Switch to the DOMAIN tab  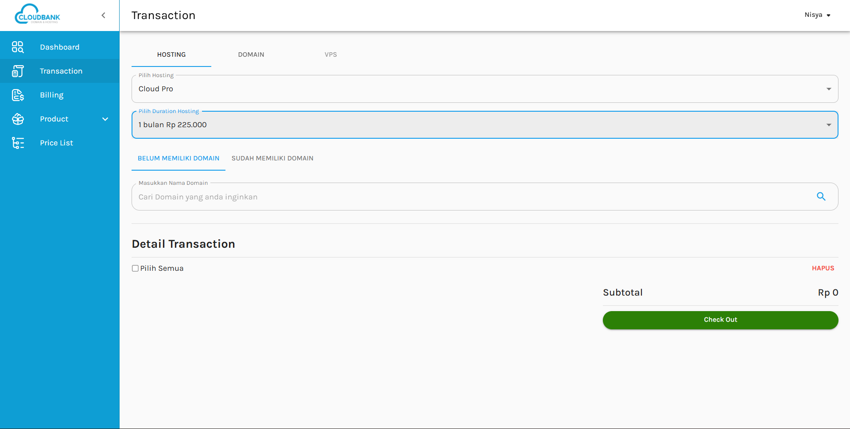tap(251, 55)
